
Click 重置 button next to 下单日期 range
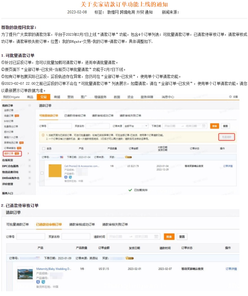225,126
